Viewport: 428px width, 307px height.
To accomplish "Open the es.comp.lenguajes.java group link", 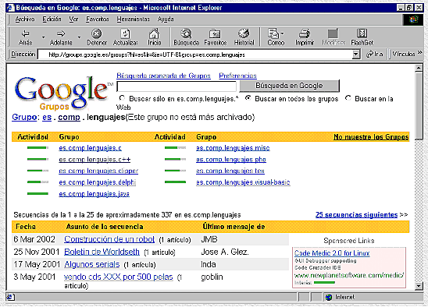I will point(94,194).
